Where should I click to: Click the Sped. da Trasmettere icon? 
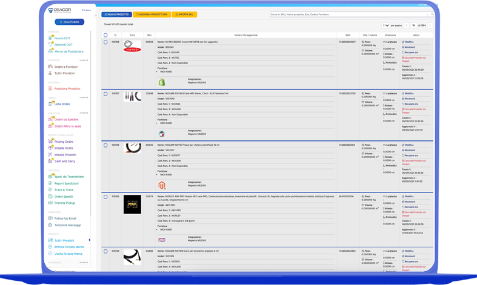coord(50,177)
